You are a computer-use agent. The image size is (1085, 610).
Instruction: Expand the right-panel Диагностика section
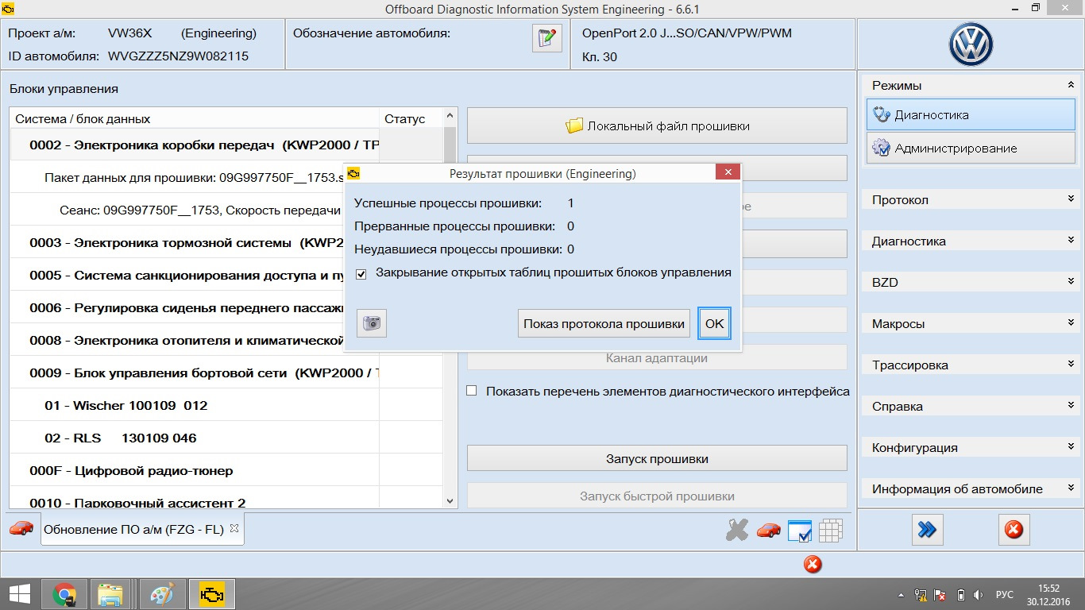[x=1071, y=241]
